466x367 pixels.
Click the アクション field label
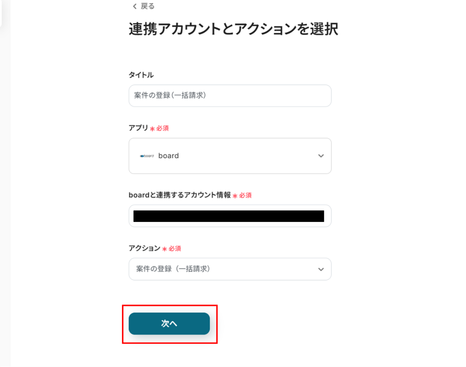click(x=144, y=248)
